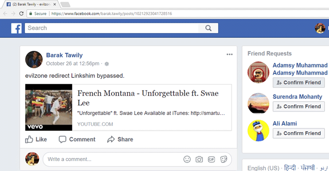
Task: Attach a photo with the camera icon
Action: [199, 159]
